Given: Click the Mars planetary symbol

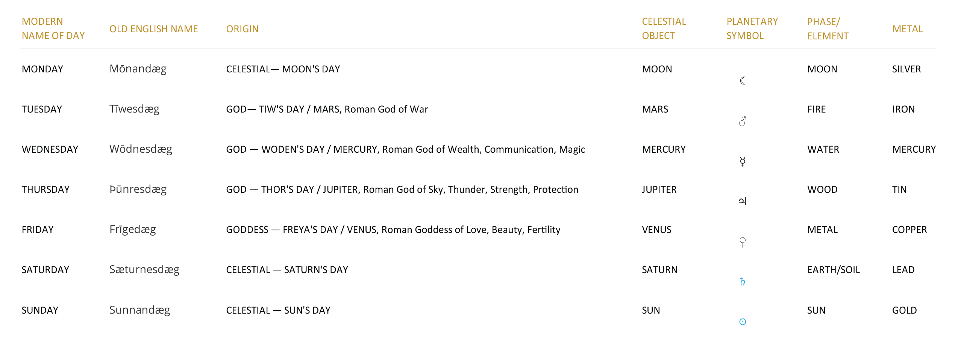Looking at the screenshot, I should point(743,121).
